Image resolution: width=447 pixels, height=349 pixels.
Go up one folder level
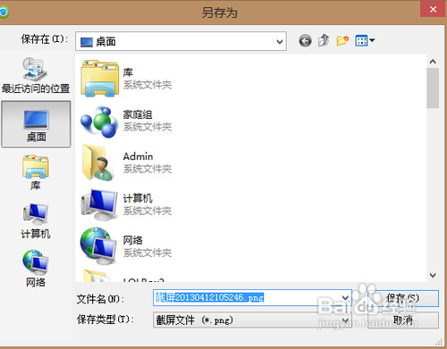pos(324,40)
